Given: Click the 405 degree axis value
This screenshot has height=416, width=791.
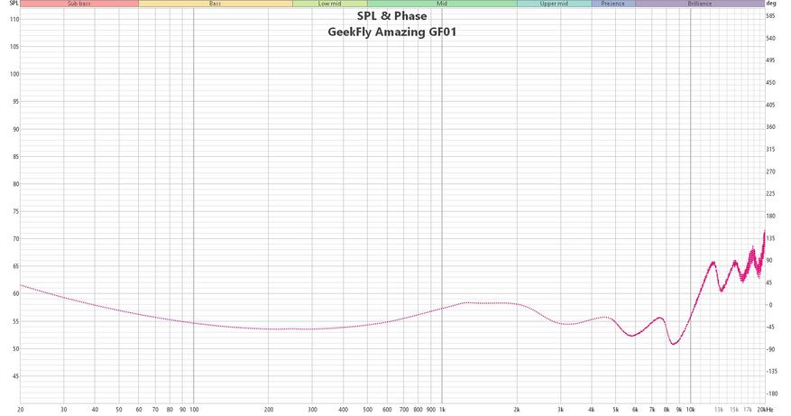Looking at the screenshot, I should point(770,105).
